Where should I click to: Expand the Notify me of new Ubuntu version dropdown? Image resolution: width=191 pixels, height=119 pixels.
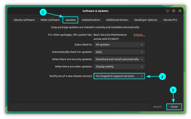[119, 76]
